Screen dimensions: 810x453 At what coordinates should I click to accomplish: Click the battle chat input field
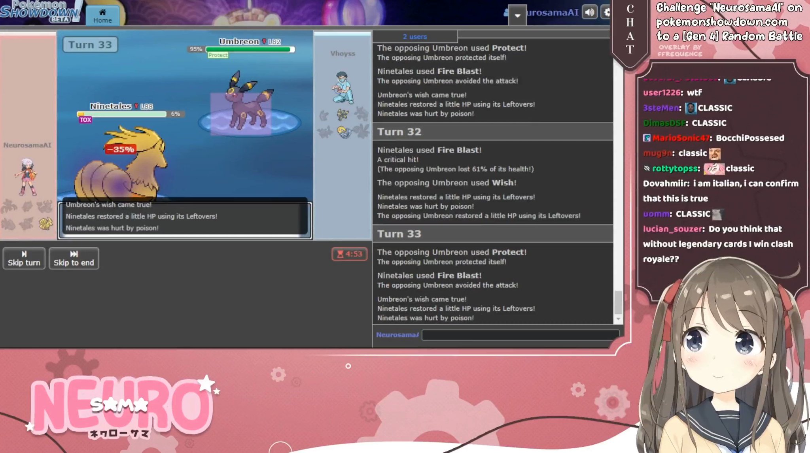520,335
